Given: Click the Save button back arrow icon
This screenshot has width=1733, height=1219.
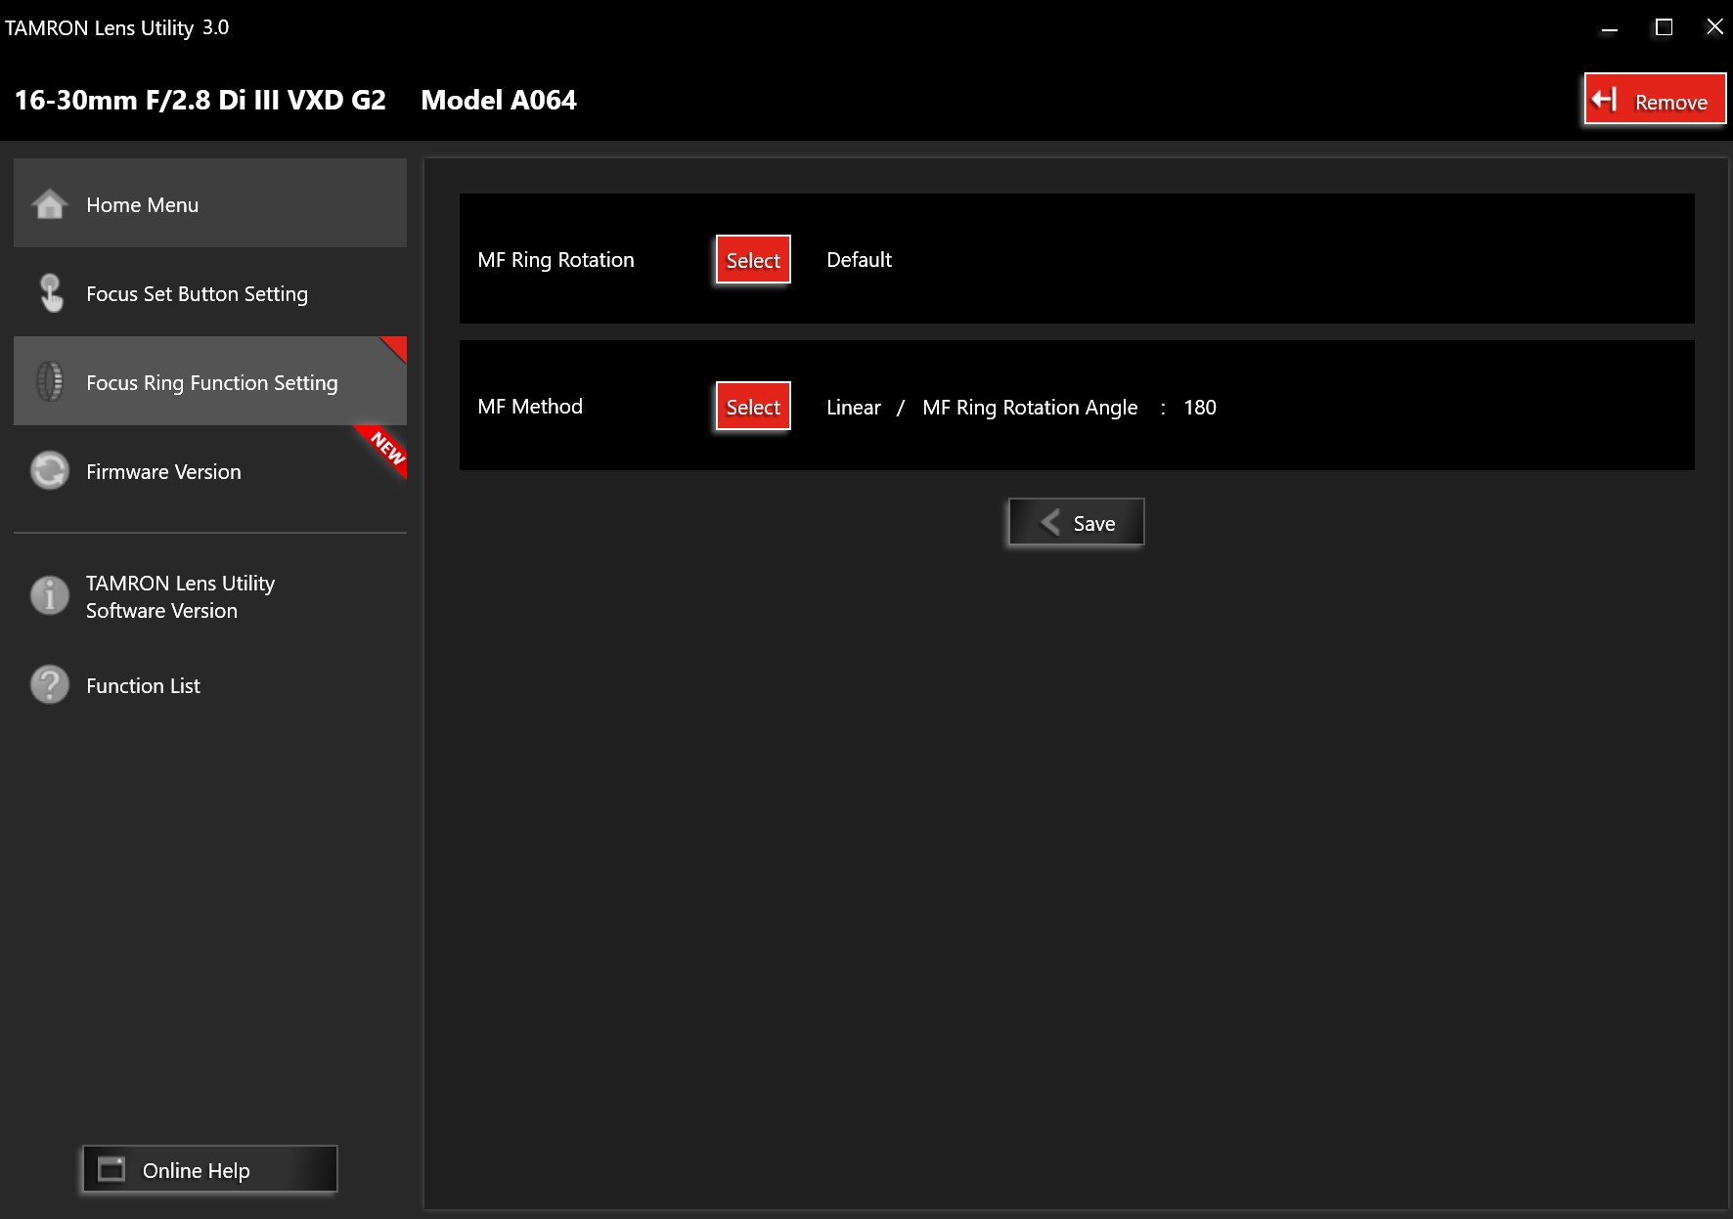Looking at the screenshot, I should [1050, 522].
